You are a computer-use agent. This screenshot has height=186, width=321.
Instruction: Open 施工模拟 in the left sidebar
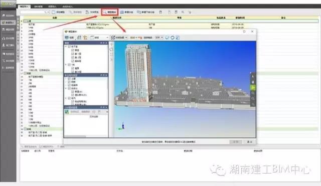pyautogui.click(x=8, y=45)
